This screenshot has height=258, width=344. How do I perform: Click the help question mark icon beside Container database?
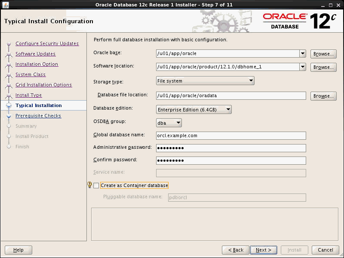89,185
